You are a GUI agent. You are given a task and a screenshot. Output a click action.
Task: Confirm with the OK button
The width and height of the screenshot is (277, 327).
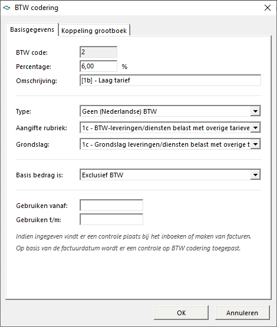182,313
